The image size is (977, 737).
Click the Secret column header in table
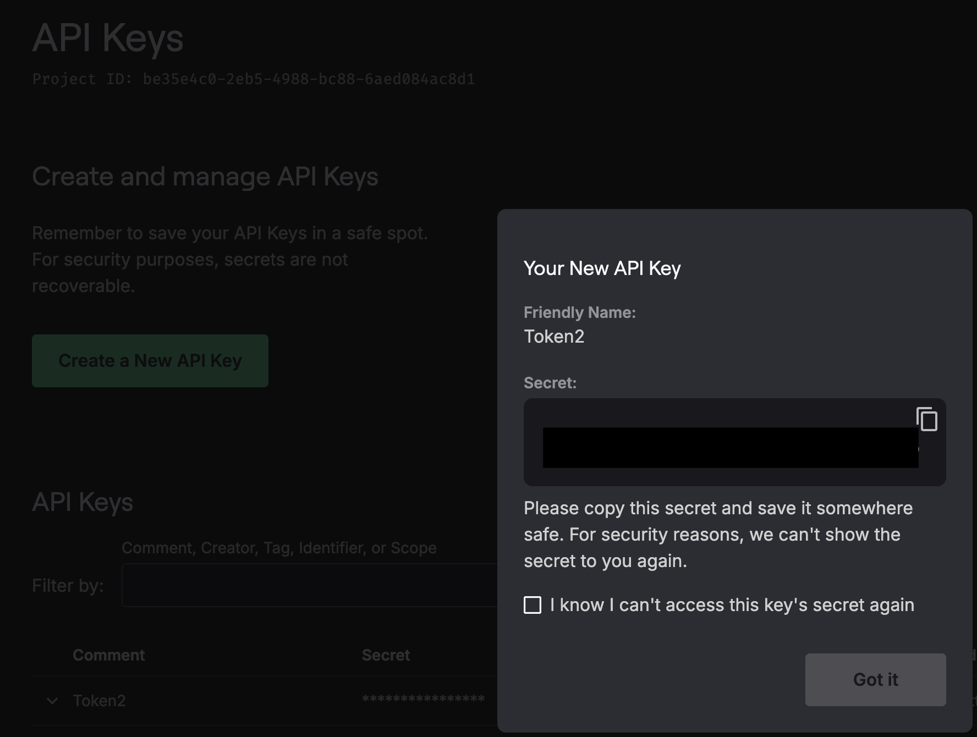pos(386,655)
